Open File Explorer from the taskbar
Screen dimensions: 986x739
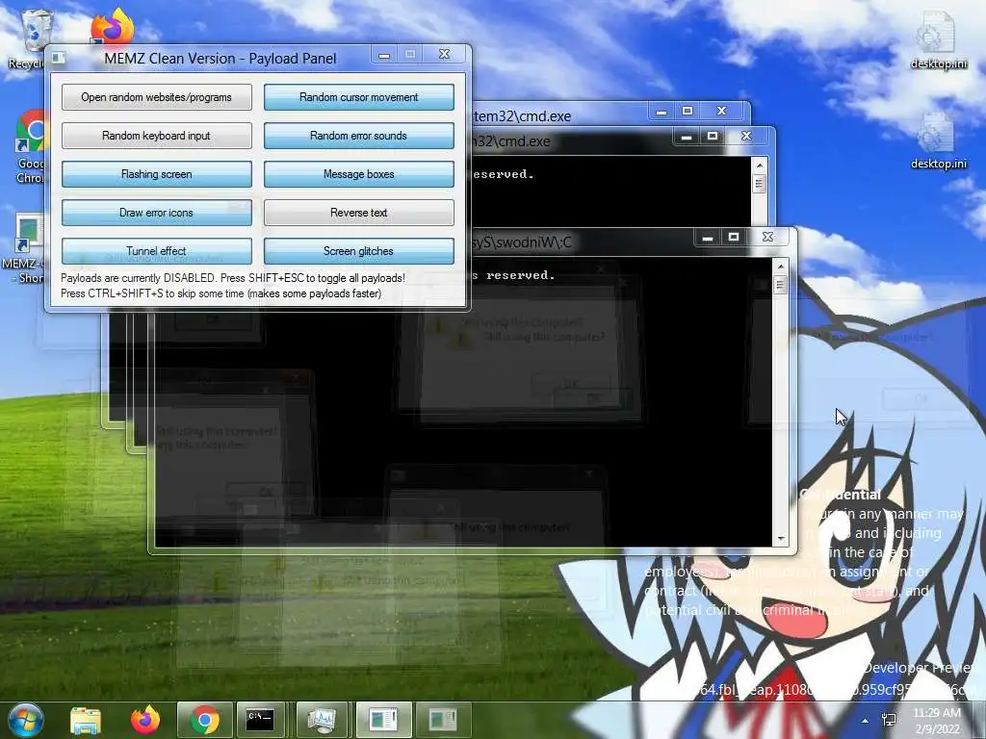(x=86, y=720)
